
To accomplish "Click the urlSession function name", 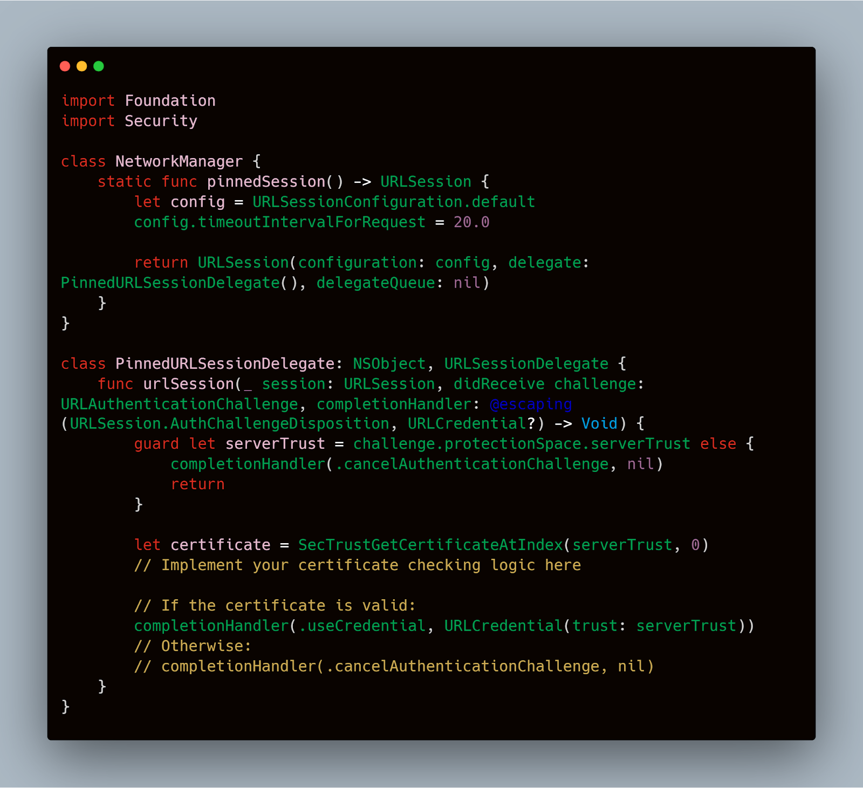I will [x=189, y=384].
